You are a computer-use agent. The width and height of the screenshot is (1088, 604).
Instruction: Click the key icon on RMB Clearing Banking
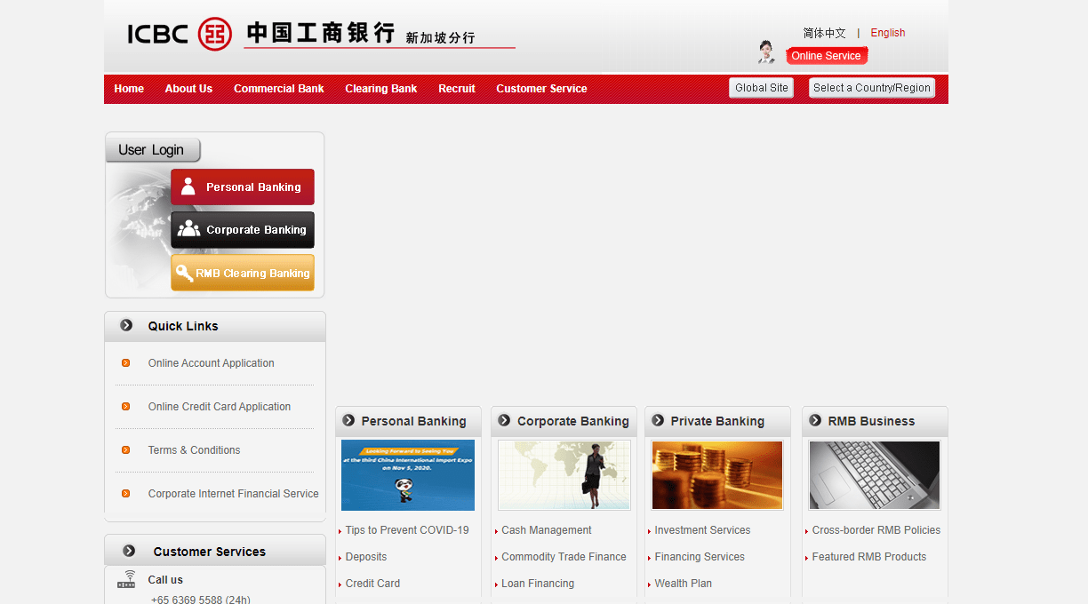coord(184,273)
